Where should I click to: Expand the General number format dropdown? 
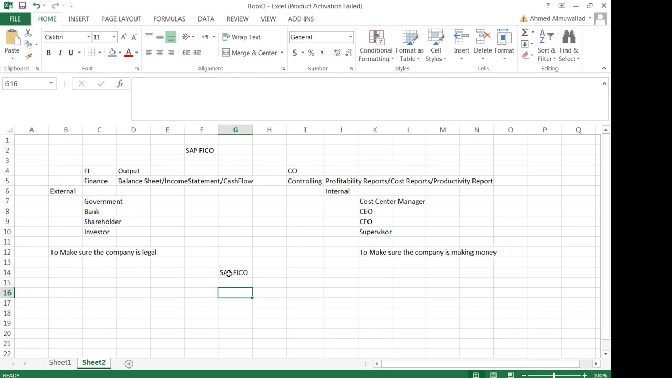click(350, 37)
